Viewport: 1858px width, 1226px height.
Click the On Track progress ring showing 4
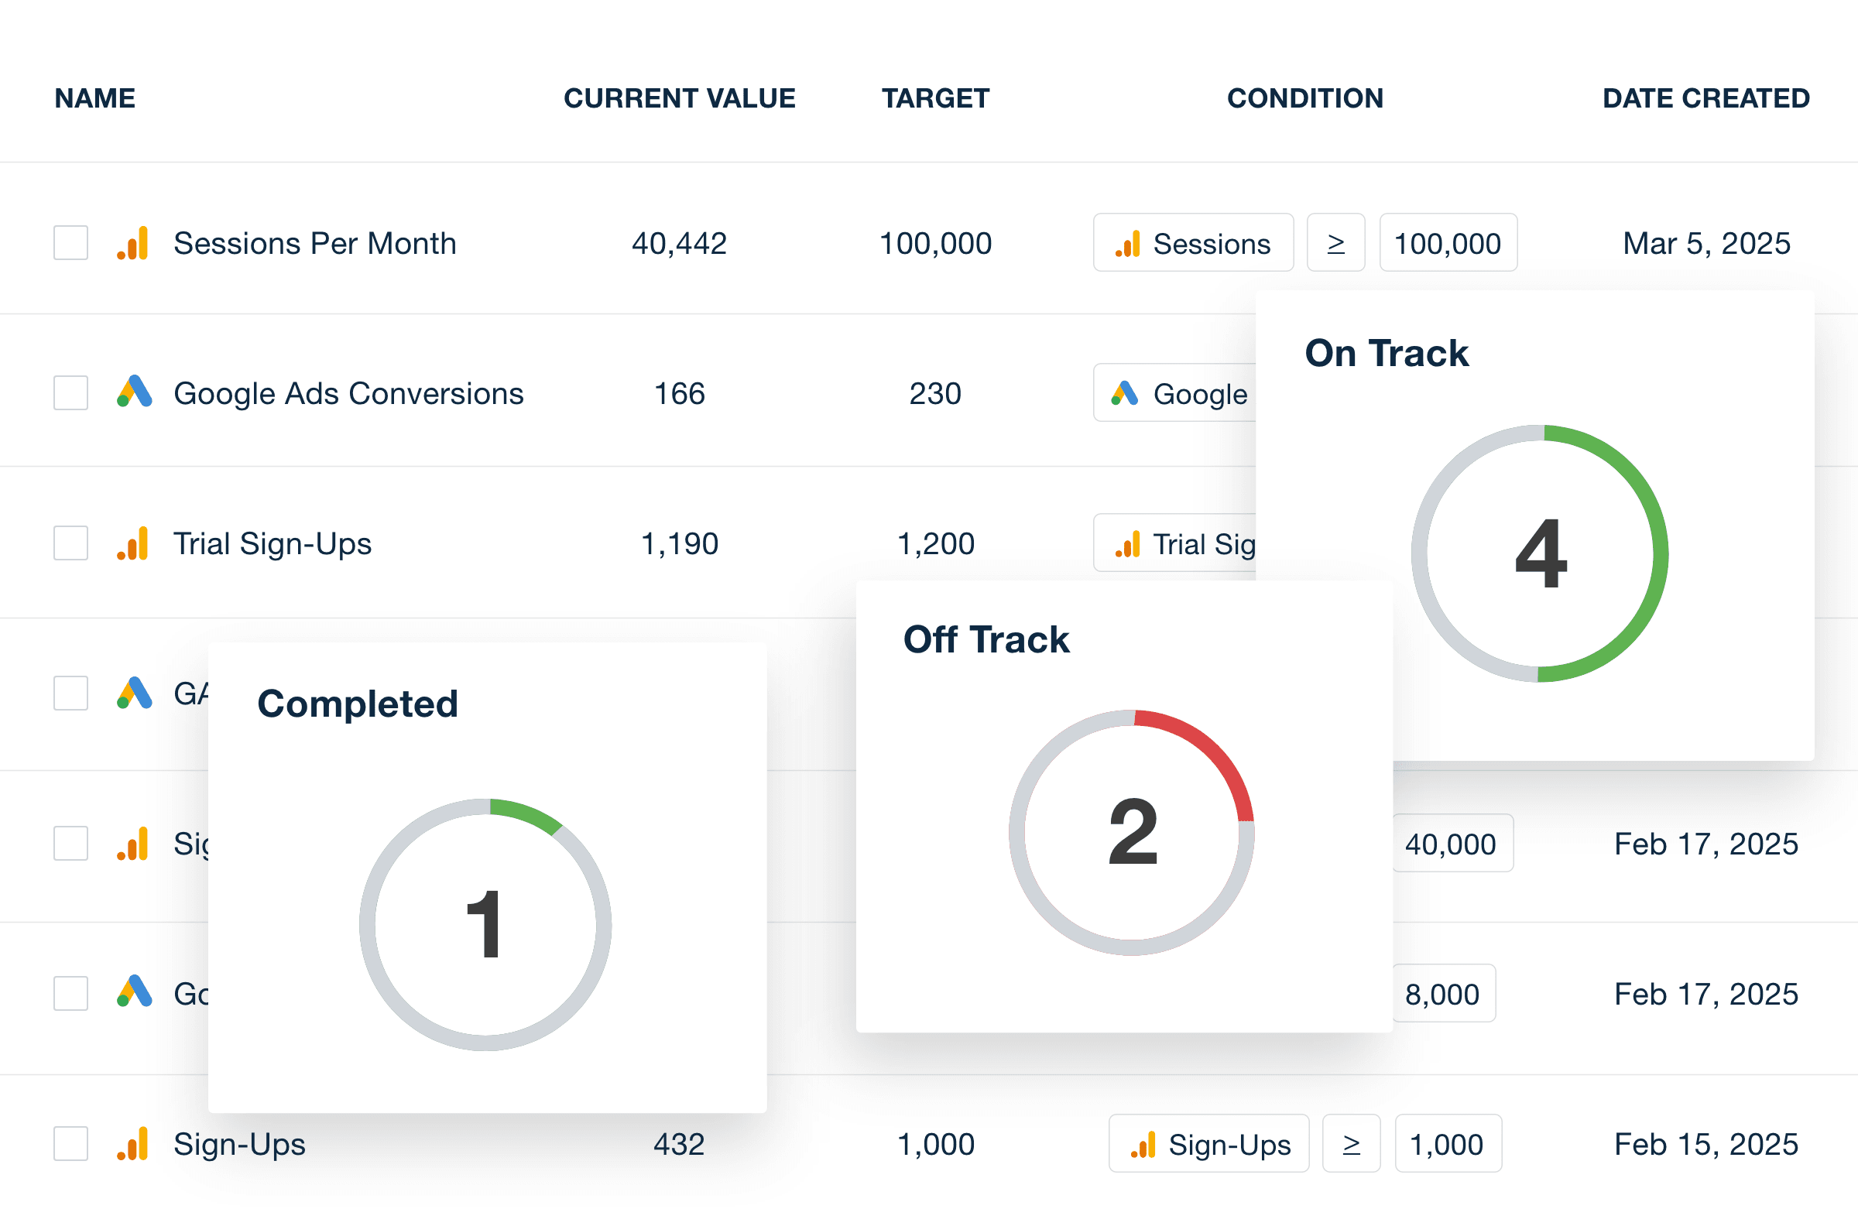(1539, 553)
